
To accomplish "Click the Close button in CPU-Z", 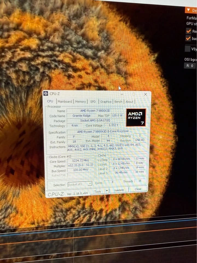I will 138,189.
